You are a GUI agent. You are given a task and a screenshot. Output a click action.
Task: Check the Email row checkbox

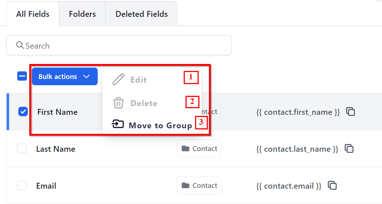click(x=22, y=185)
